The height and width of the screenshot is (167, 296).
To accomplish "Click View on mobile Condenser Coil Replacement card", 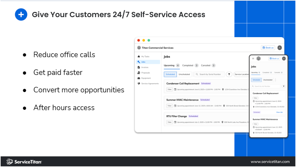I will point(256,98).
